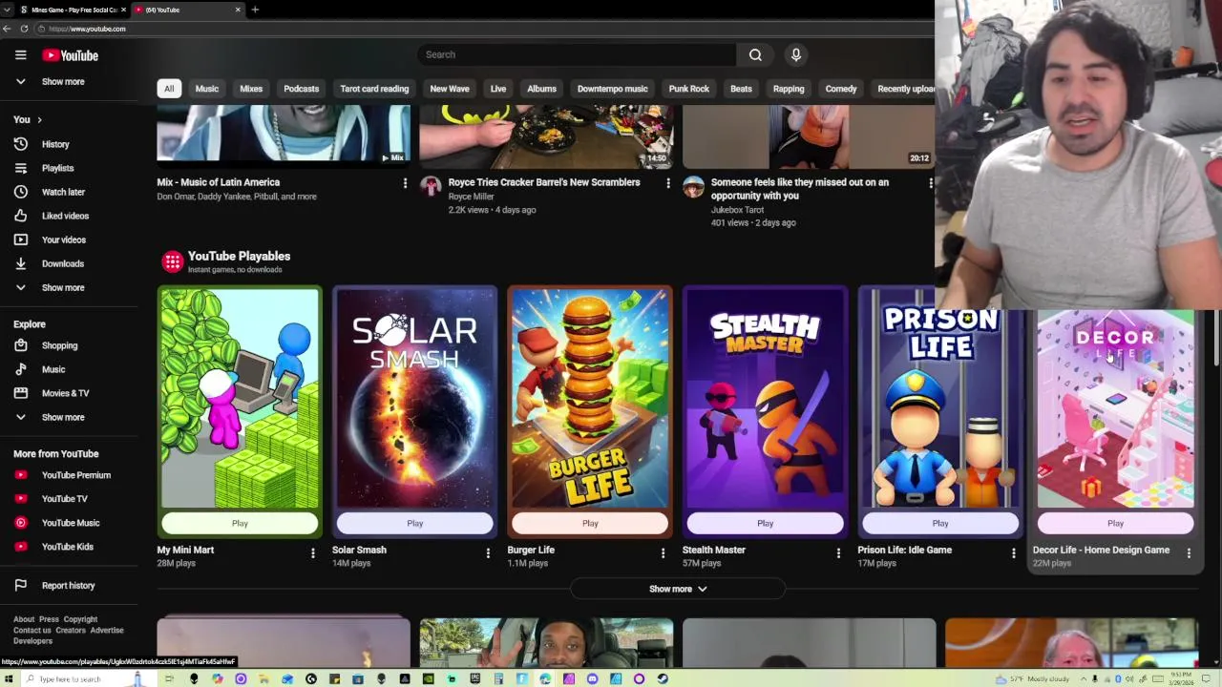Screen dimensions: 1222x687
Task: Select the Tarot card reading chip
Action: pos(374,89)
